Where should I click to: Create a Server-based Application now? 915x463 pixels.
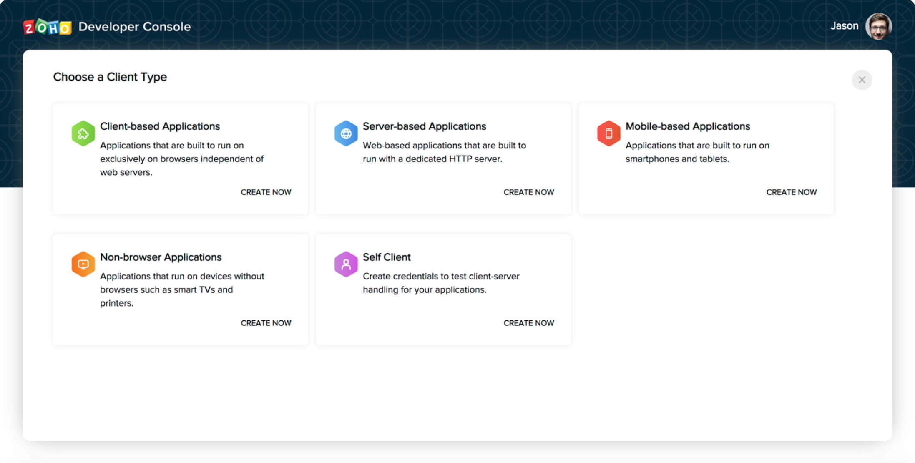pos(528,192)
